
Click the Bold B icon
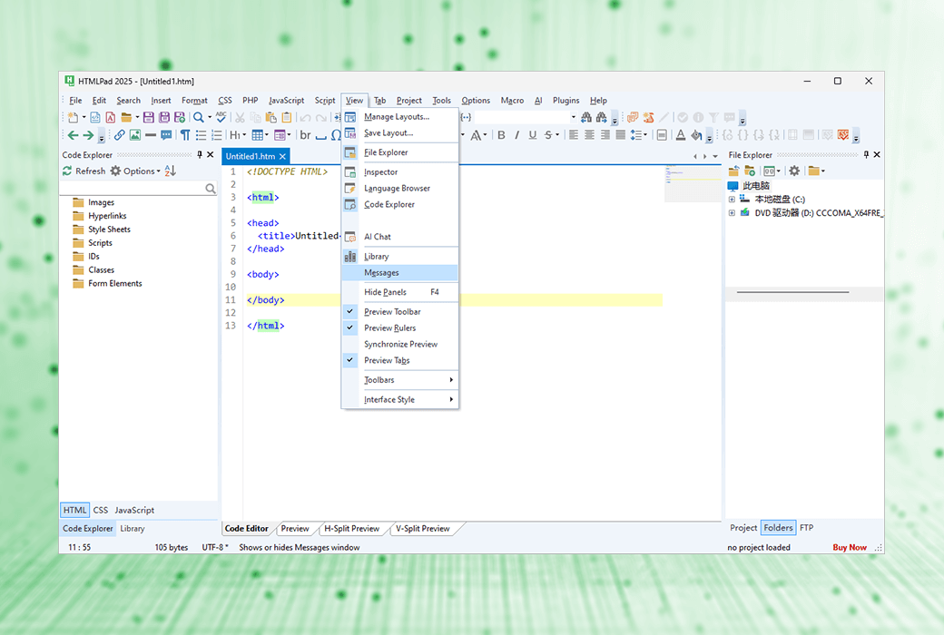501,135
